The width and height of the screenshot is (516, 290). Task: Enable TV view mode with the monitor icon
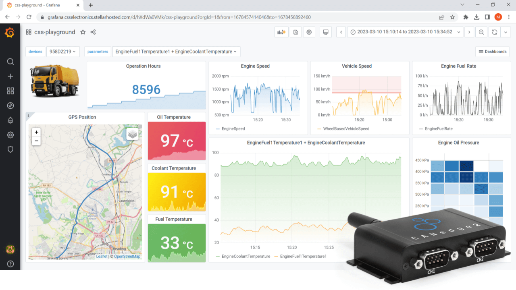(x=325, y=32)
